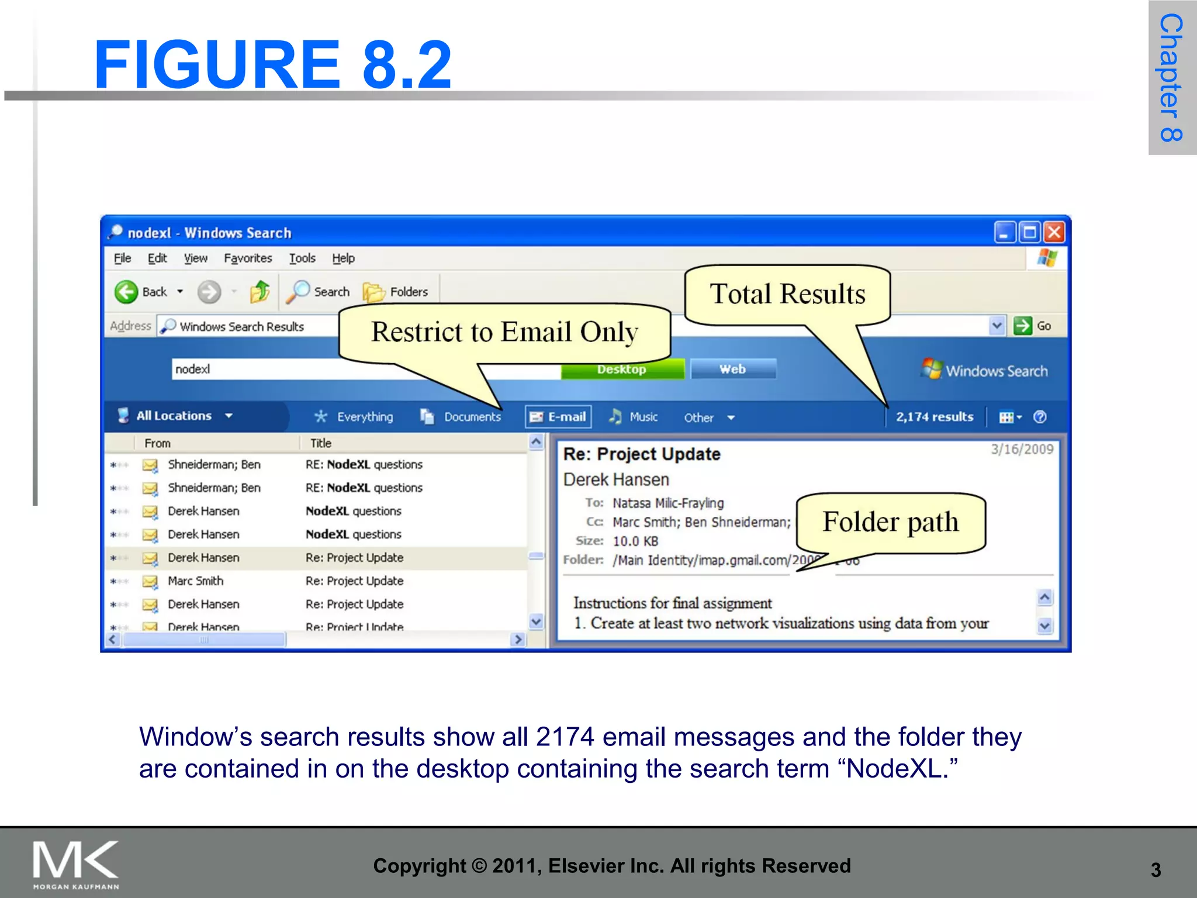Open the view options dropdown icon
The image size is (1197, 898).
click(1011, 417)
